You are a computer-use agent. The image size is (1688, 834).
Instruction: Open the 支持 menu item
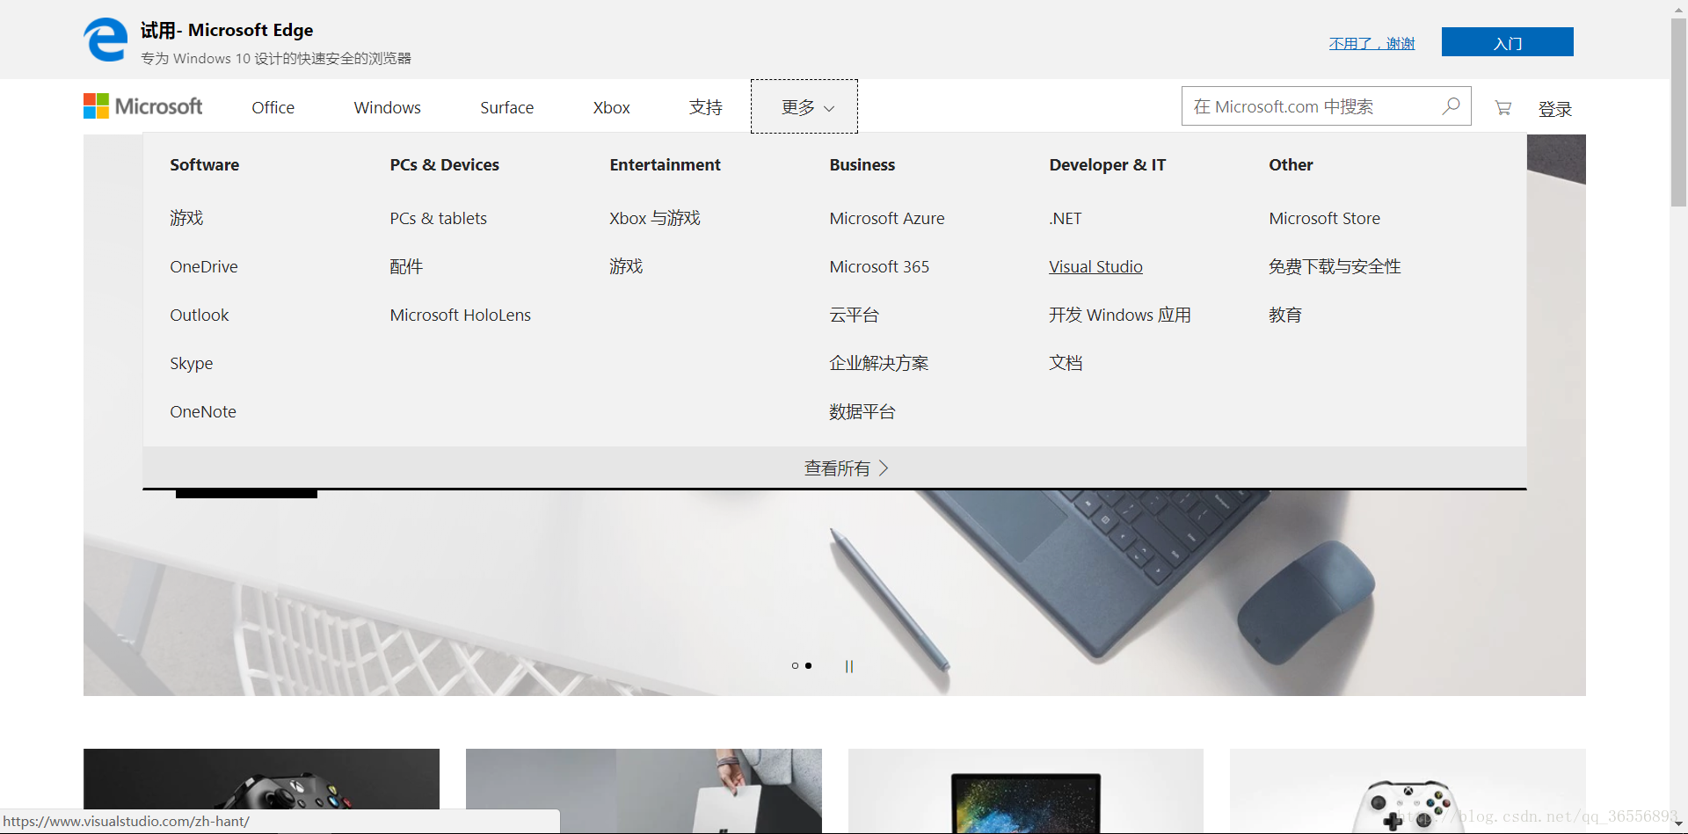point(706,107)
